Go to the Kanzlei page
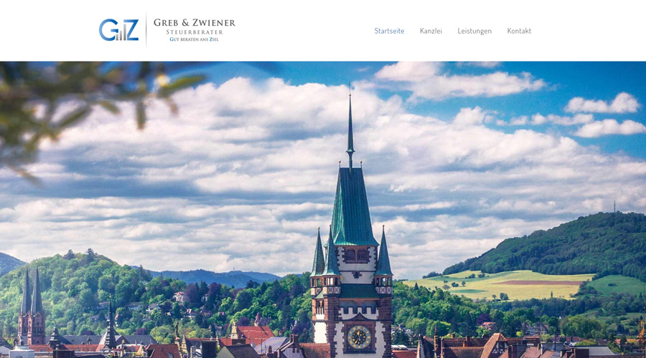 click(x=431, y=31)
